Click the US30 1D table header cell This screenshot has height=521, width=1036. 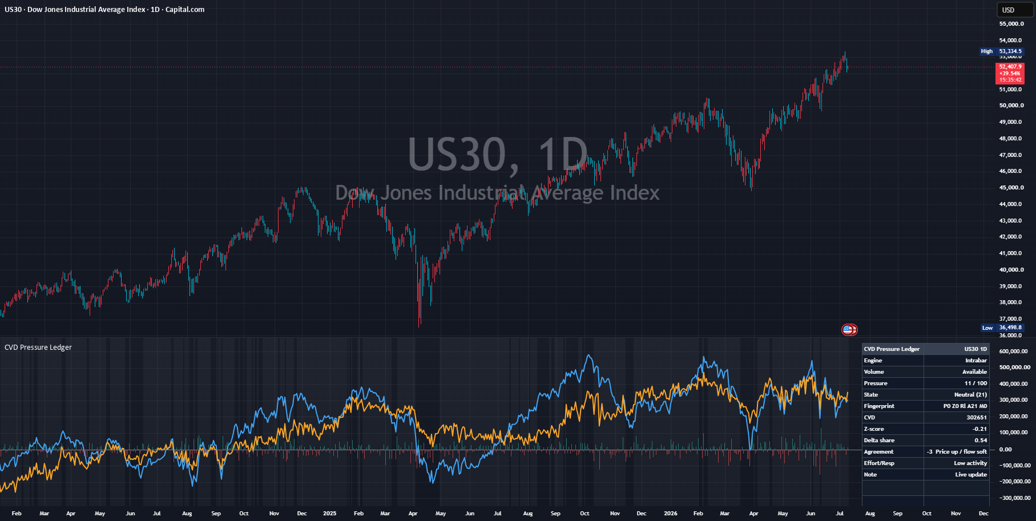tap(957, 349)
